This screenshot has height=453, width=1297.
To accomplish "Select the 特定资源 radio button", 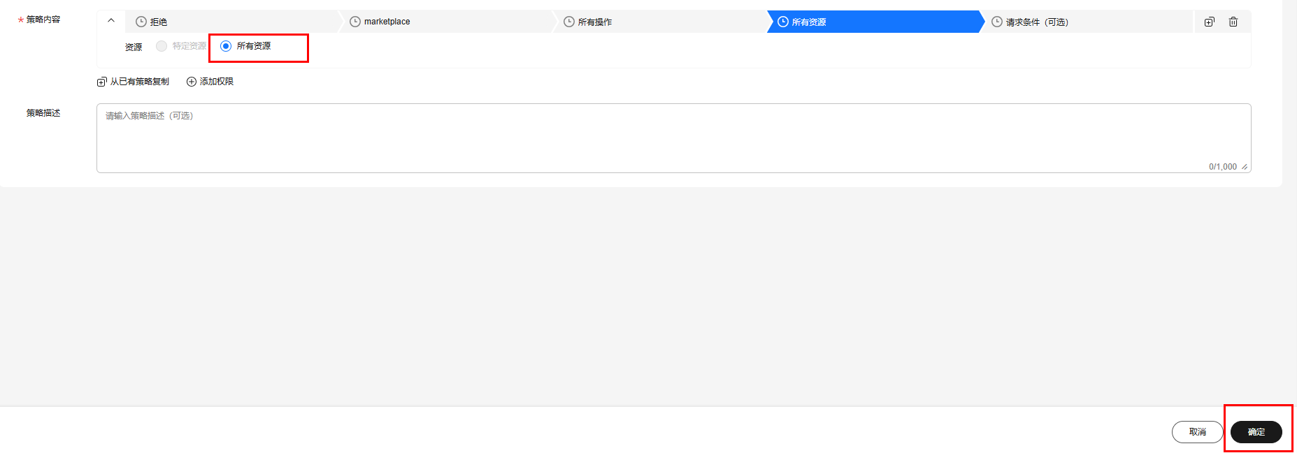I will tap(162, 46).
